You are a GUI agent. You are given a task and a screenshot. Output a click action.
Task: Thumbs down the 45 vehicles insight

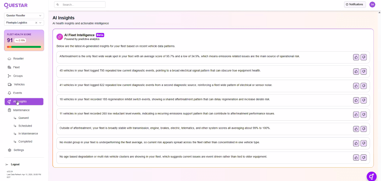point(363,72)
